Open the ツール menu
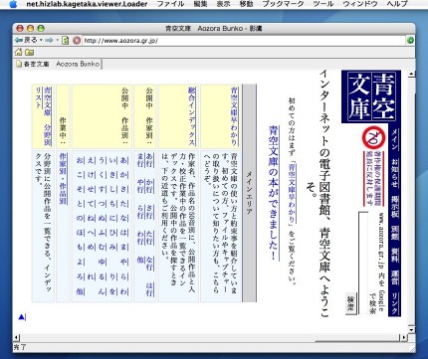428x359 pixels. 322,4
